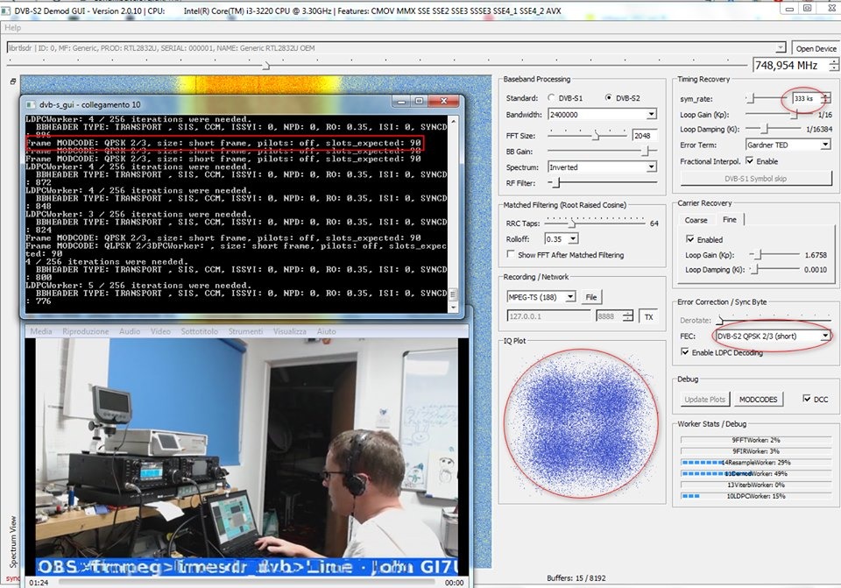Viewport: 841px width, 588px height.
Task: Click the File button in Recording/Network
Action: (x=591, y=297)
